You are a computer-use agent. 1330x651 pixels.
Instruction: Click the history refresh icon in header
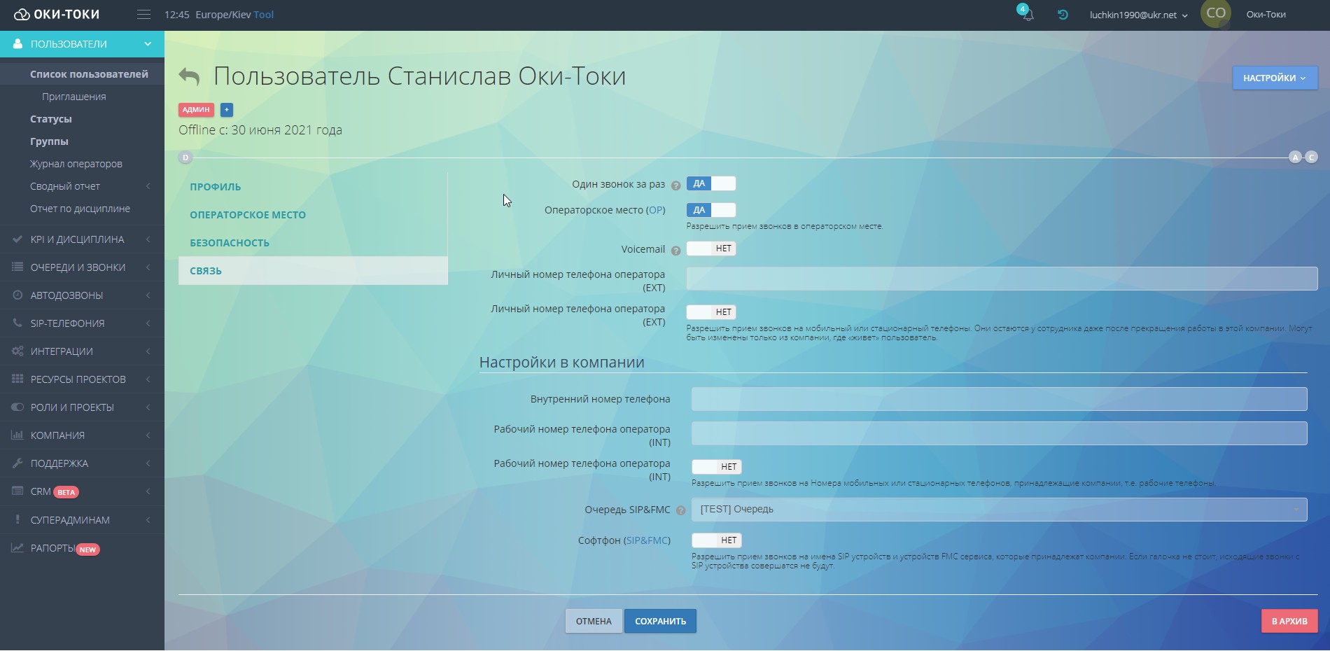click(1063, 15)
